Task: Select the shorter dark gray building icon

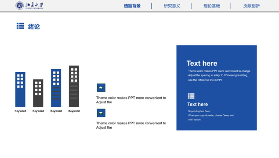Action: pyautogui.click(x=38, y=93)
